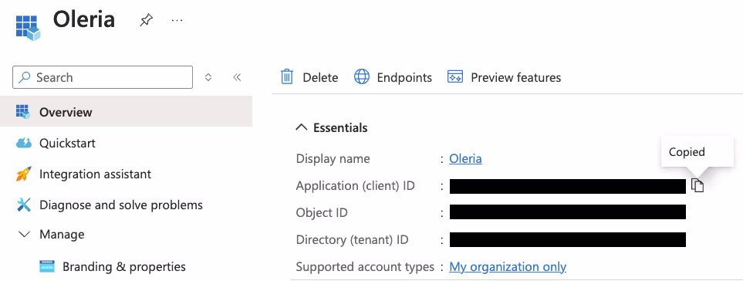
Task: Open the Oleria display name link
Action: (x=465, y=158)
